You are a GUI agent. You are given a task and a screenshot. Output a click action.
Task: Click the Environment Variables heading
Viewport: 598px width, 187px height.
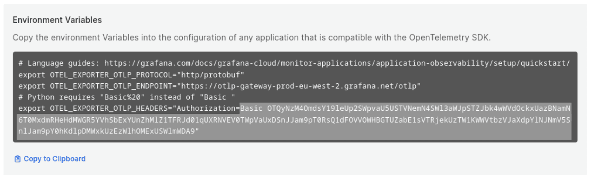tap(57, 20)
